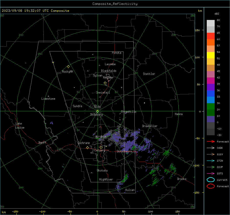Click the HighRiver city label

coord(106,179)
